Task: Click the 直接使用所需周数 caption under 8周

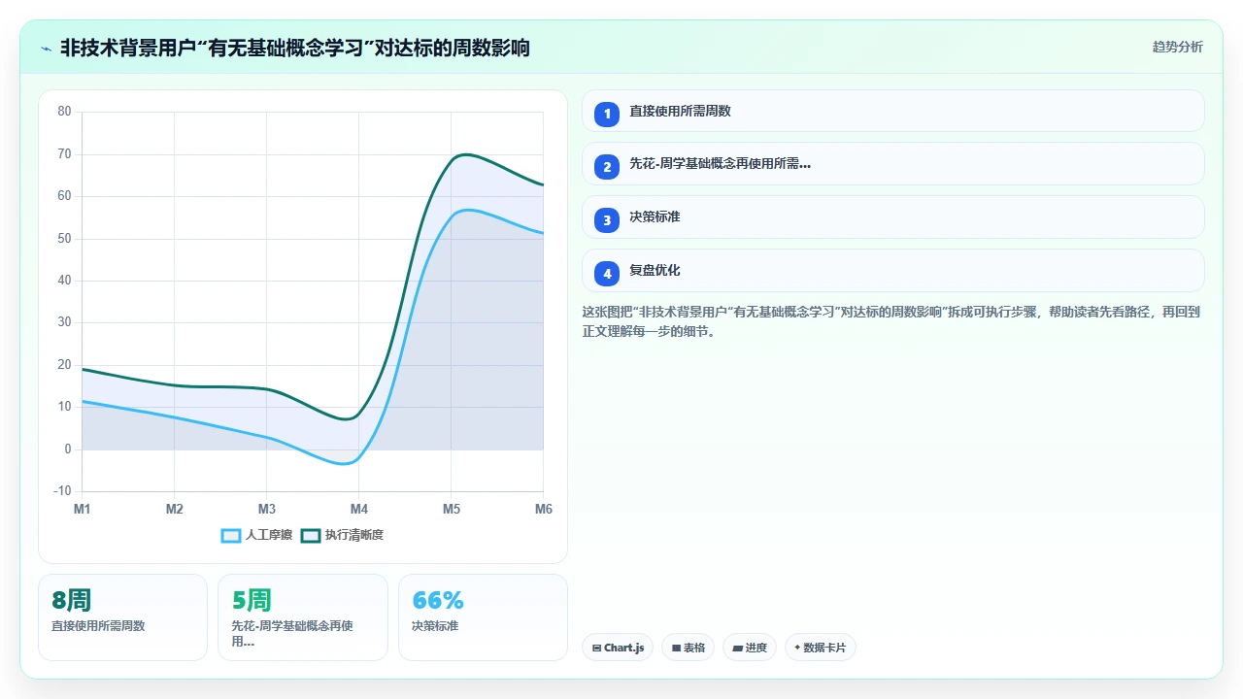Action: pyautogui.click(x=98, y=626)
